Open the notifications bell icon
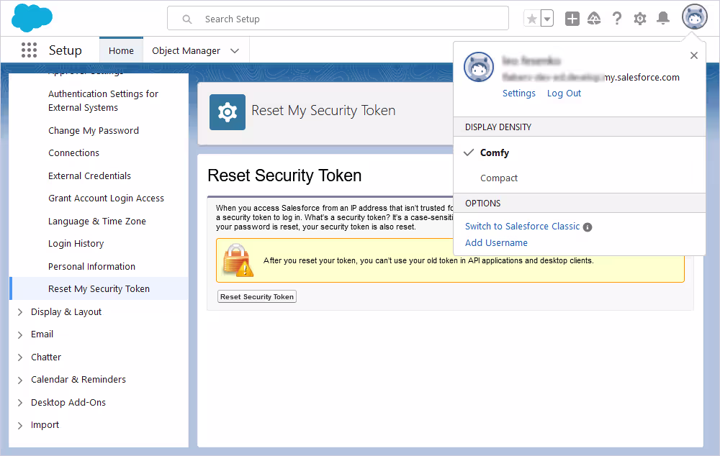Image resolution: width=720 pixels, height=456 pixels. (663, 18)
